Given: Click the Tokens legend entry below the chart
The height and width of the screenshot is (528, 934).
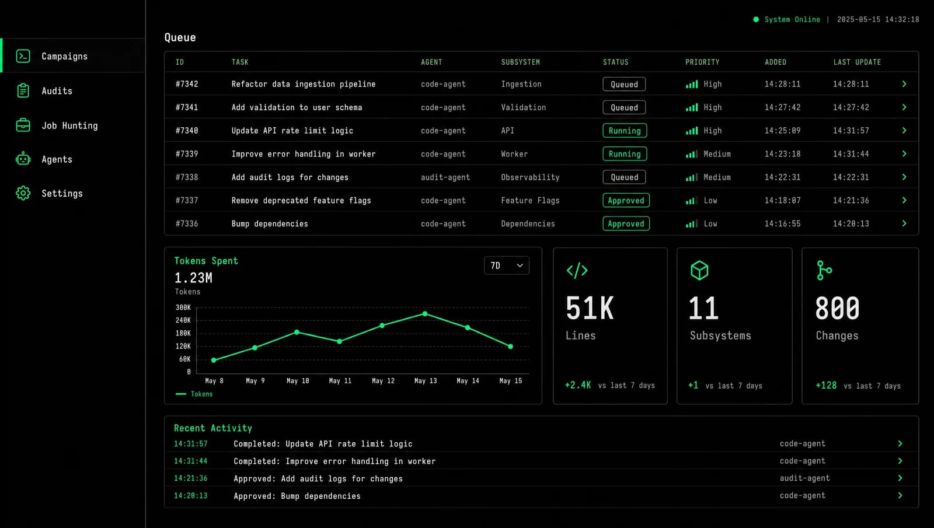Looking at the screenshot, I should tap(194, 394).
